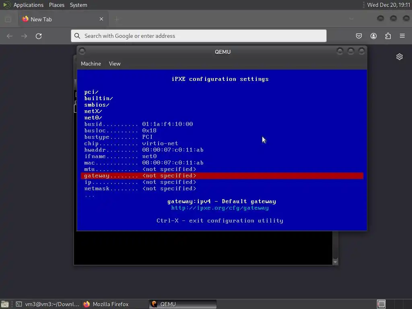Open the Firefox account icon
Viewport: 412px width, 309px height.
pos(373,36)
